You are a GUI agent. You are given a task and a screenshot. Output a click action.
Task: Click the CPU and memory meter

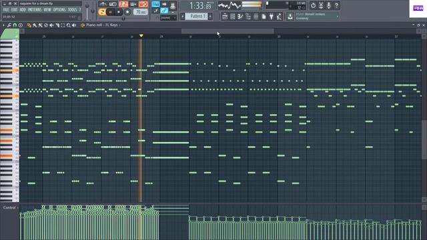pyautogui.click(x=286, y=5)
